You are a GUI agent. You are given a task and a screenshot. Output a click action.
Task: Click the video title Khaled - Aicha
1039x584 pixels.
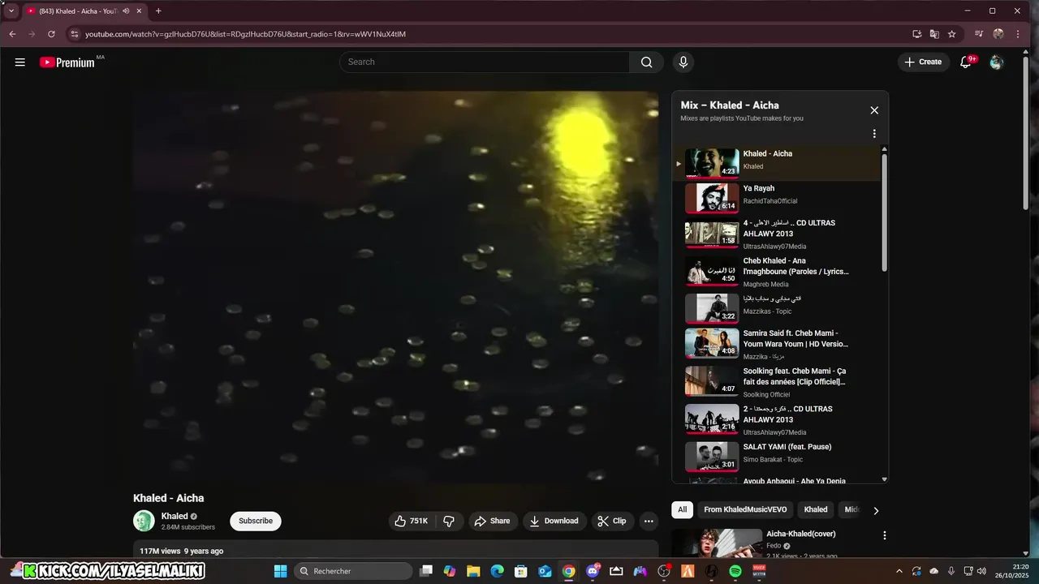point(169,498)
